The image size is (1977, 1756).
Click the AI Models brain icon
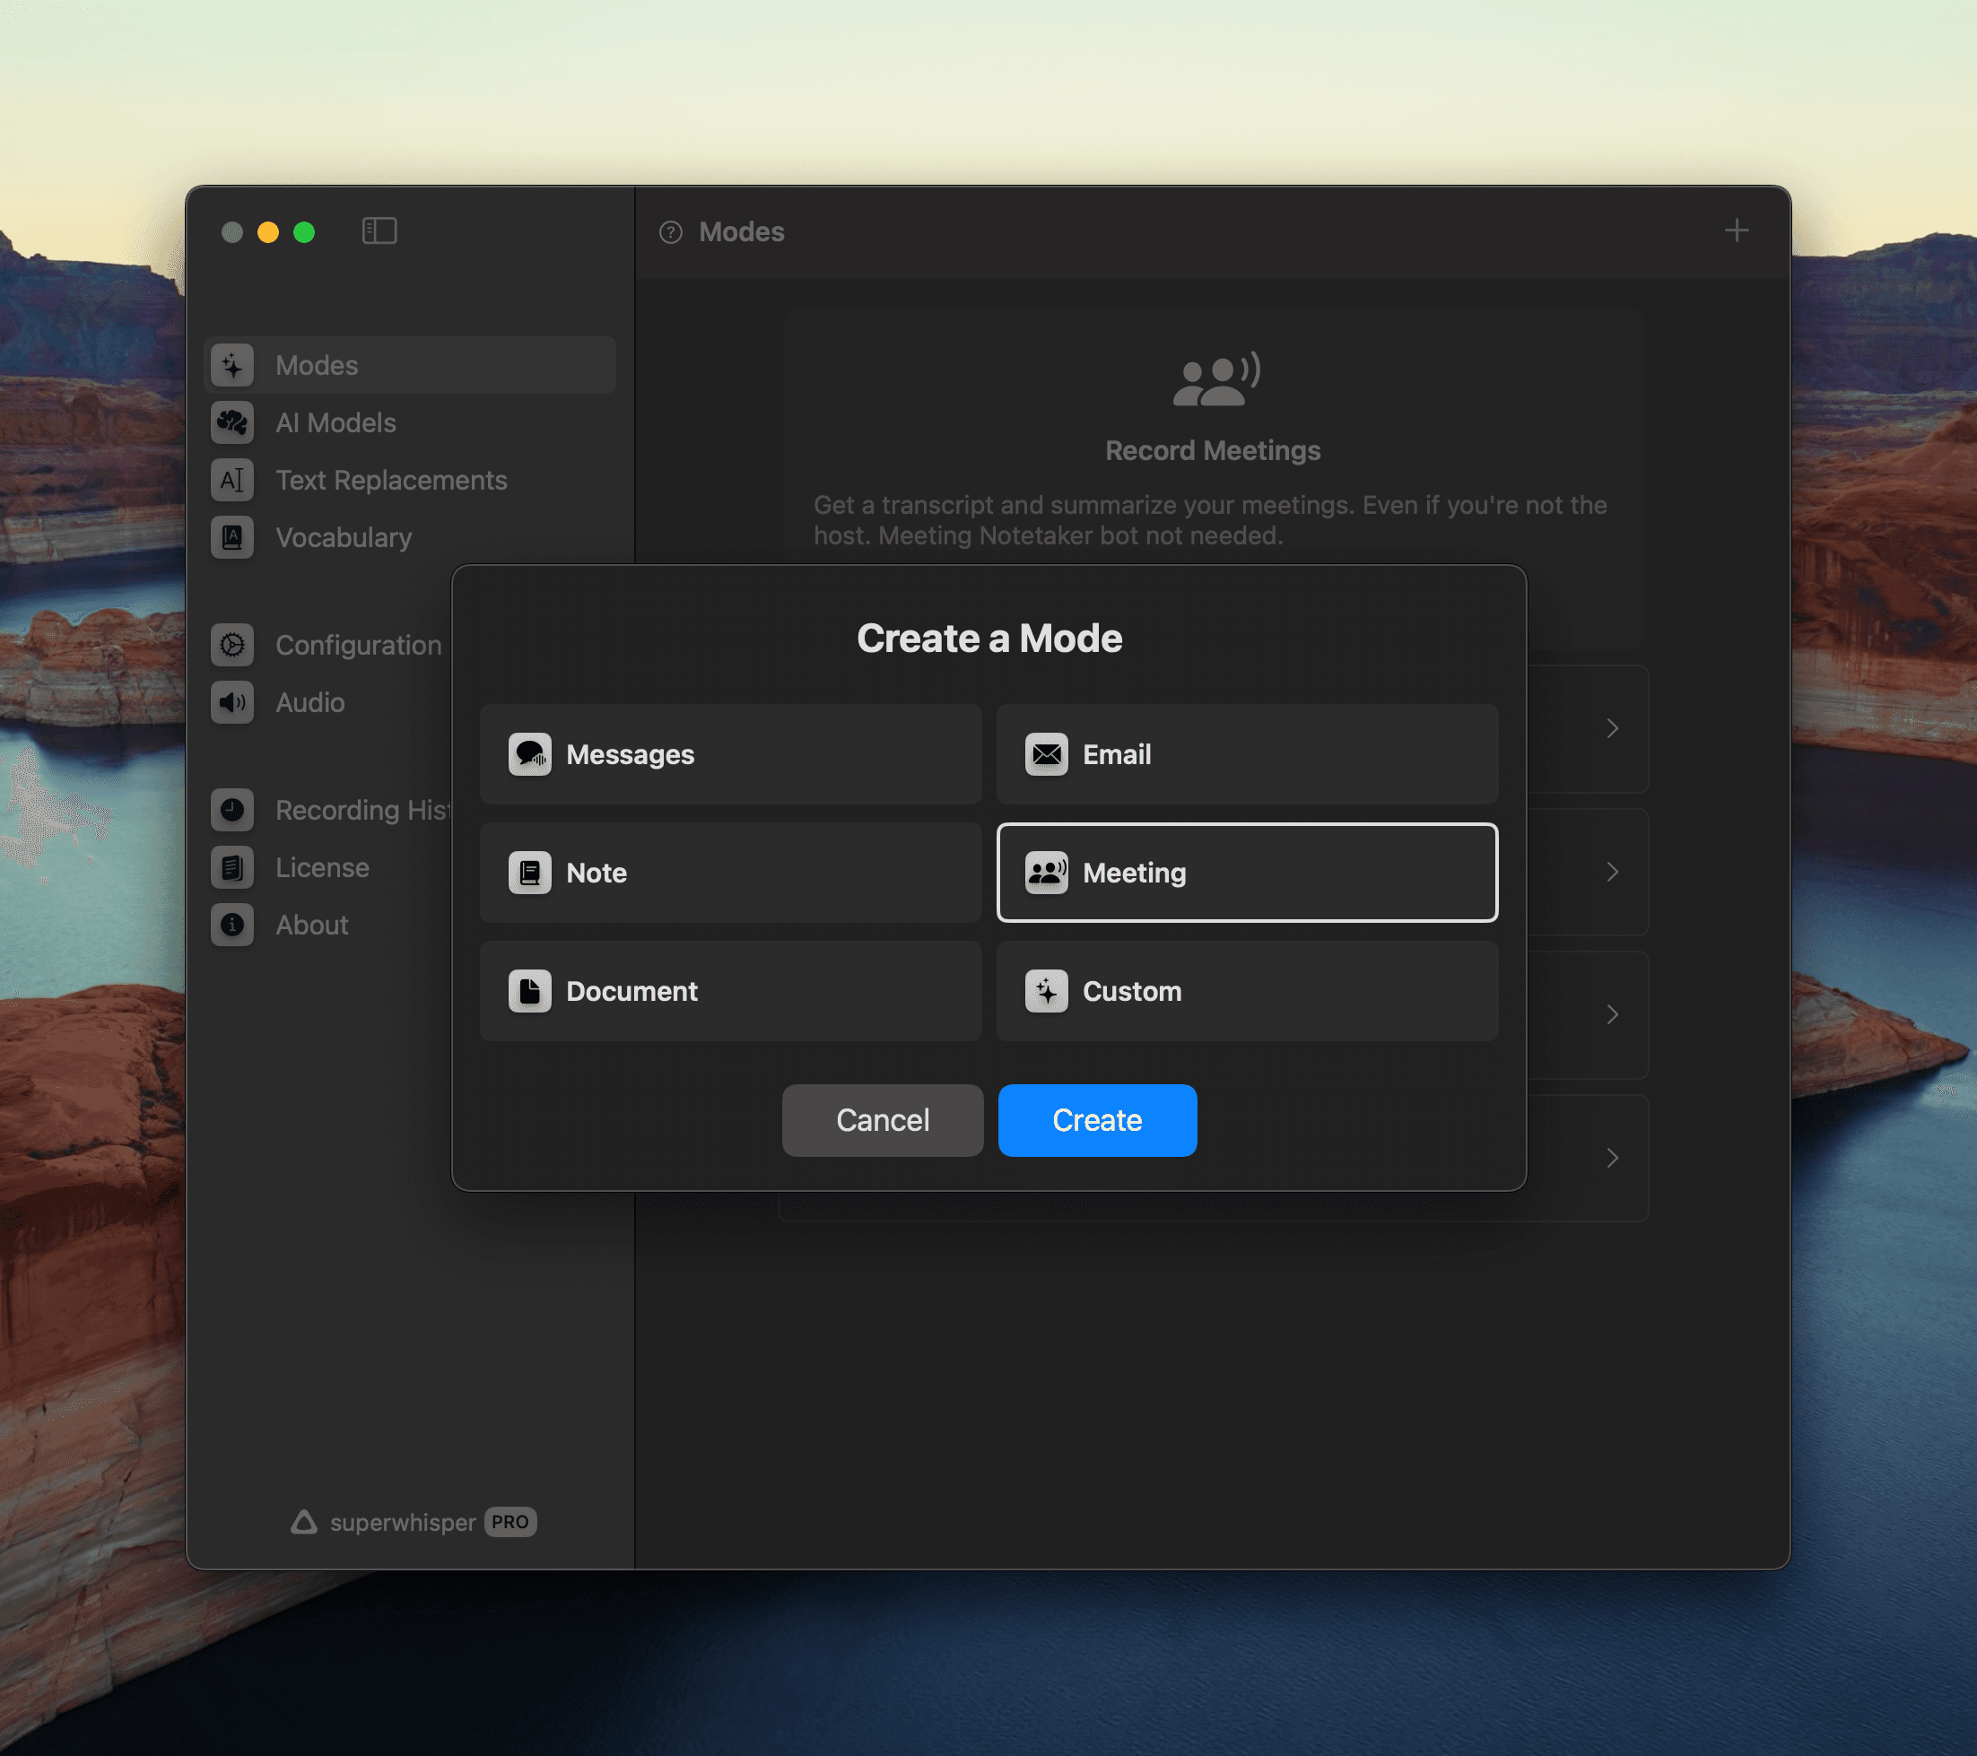coord(236,422)
